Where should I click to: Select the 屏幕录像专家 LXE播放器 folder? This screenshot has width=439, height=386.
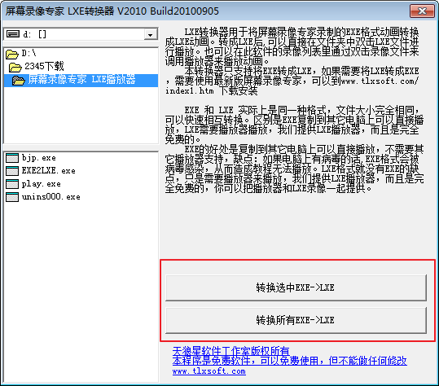pyautogui.click(x=81, y=80)
